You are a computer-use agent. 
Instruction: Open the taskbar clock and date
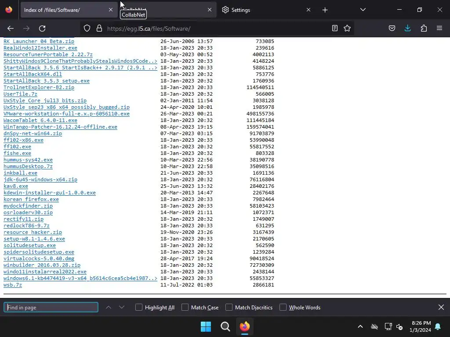click(x=421, y=326)
